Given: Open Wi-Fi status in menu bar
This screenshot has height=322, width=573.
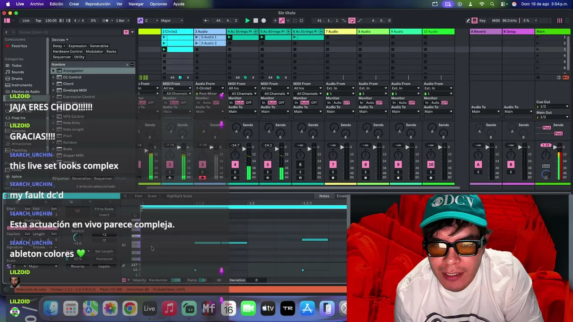Looking at the screenshot, I should 482,4.
